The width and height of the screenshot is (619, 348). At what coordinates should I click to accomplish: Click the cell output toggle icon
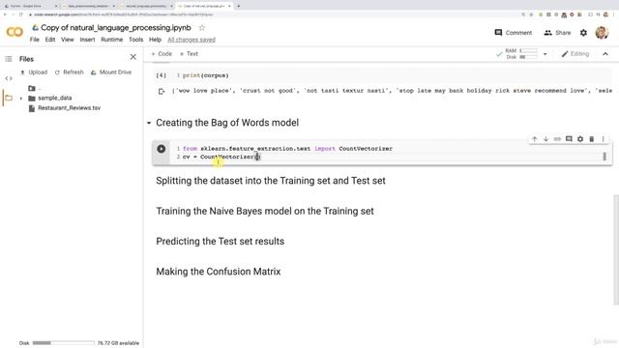click(162, 91)
